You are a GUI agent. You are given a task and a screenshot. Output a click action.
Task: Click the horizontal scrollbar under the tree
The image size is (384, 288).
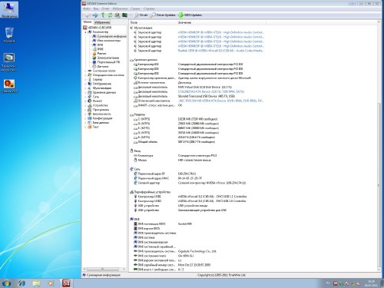coord(104,269)
